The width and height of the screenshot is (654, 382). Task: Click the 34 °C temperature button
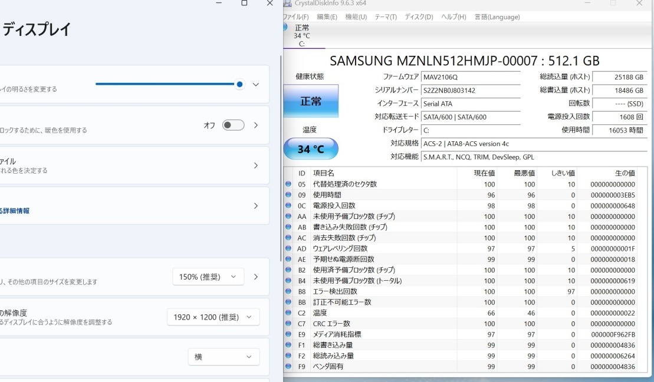(x=311, y=149)
